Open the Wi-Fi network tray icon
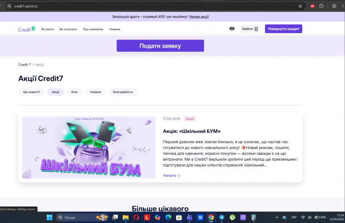 [303, 217]
